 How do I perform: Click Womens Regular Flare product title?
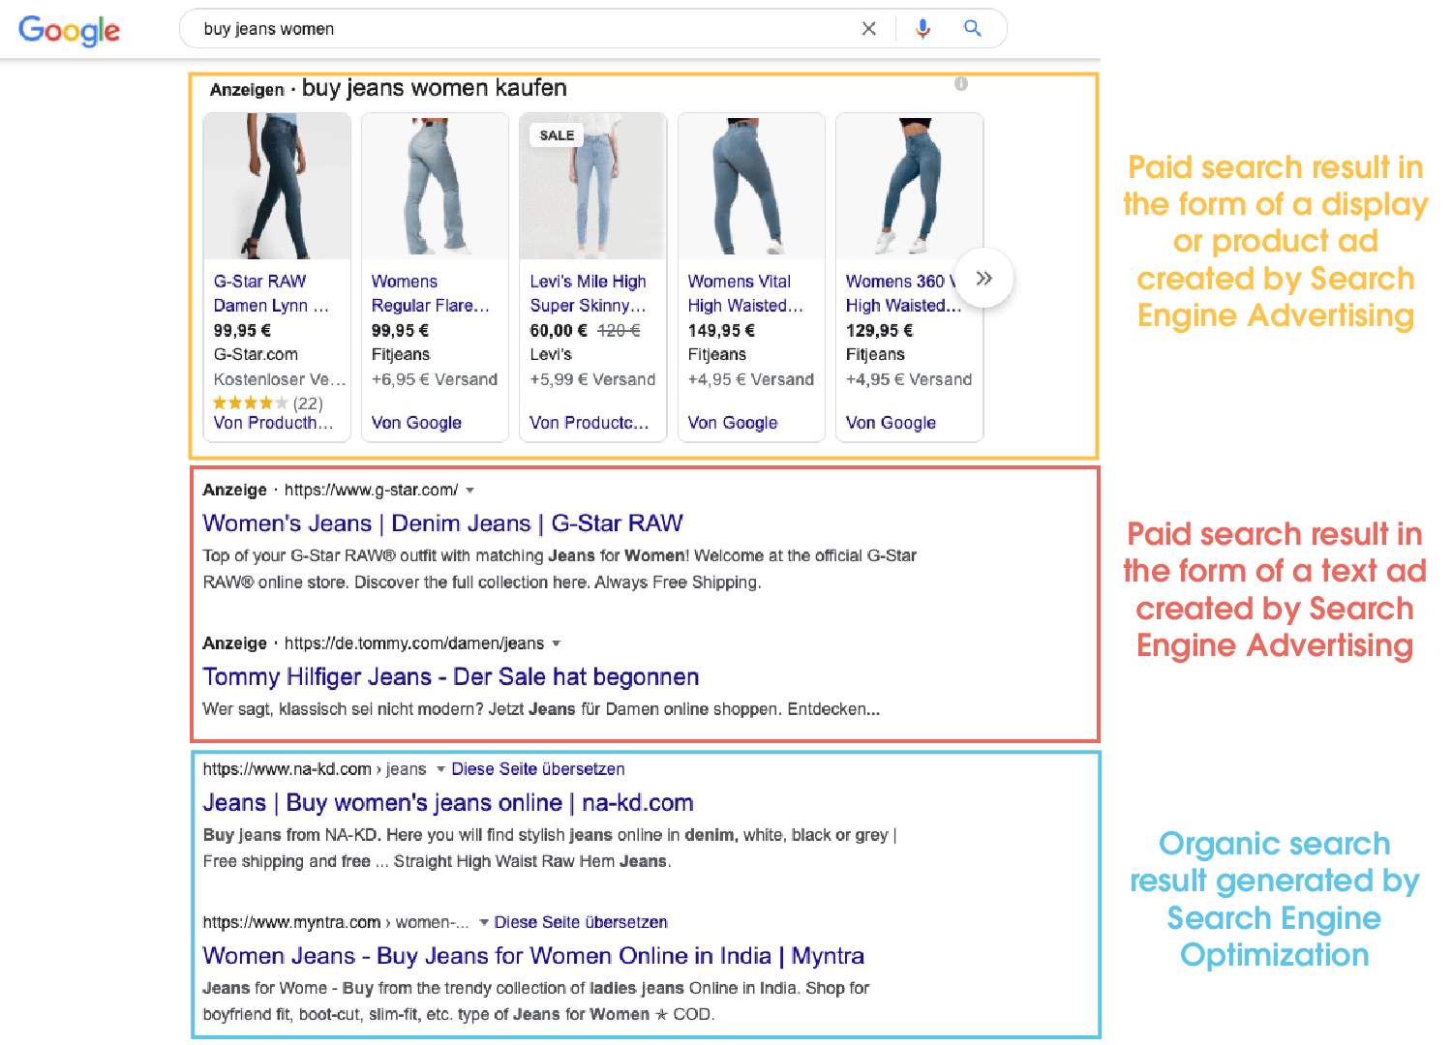[x=431, y=293]
